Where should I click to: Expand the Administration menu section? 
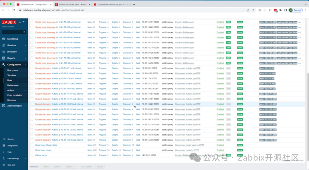click(x=25, y=106)
